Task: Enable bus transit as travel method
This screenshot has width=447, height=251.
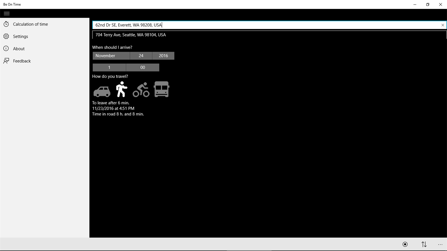Action: click(x=161, y=89)
